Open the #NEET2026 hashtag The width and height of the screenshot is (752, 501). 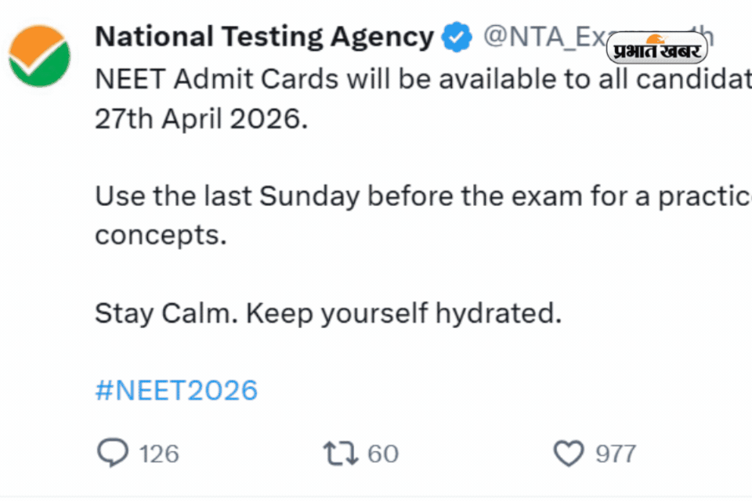(x=175, y=389)
